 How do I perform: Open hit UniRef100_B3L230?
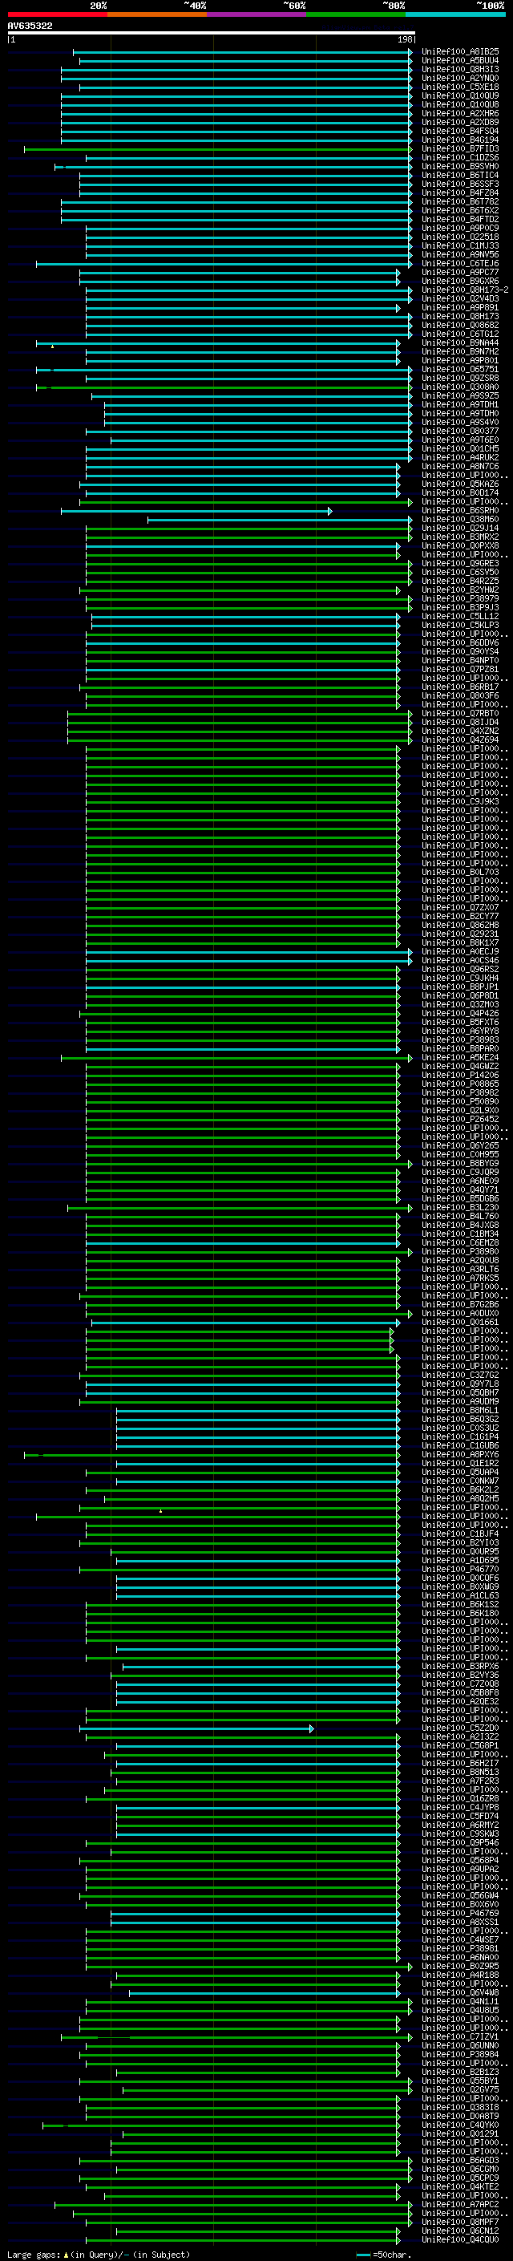pos(460,1207)
